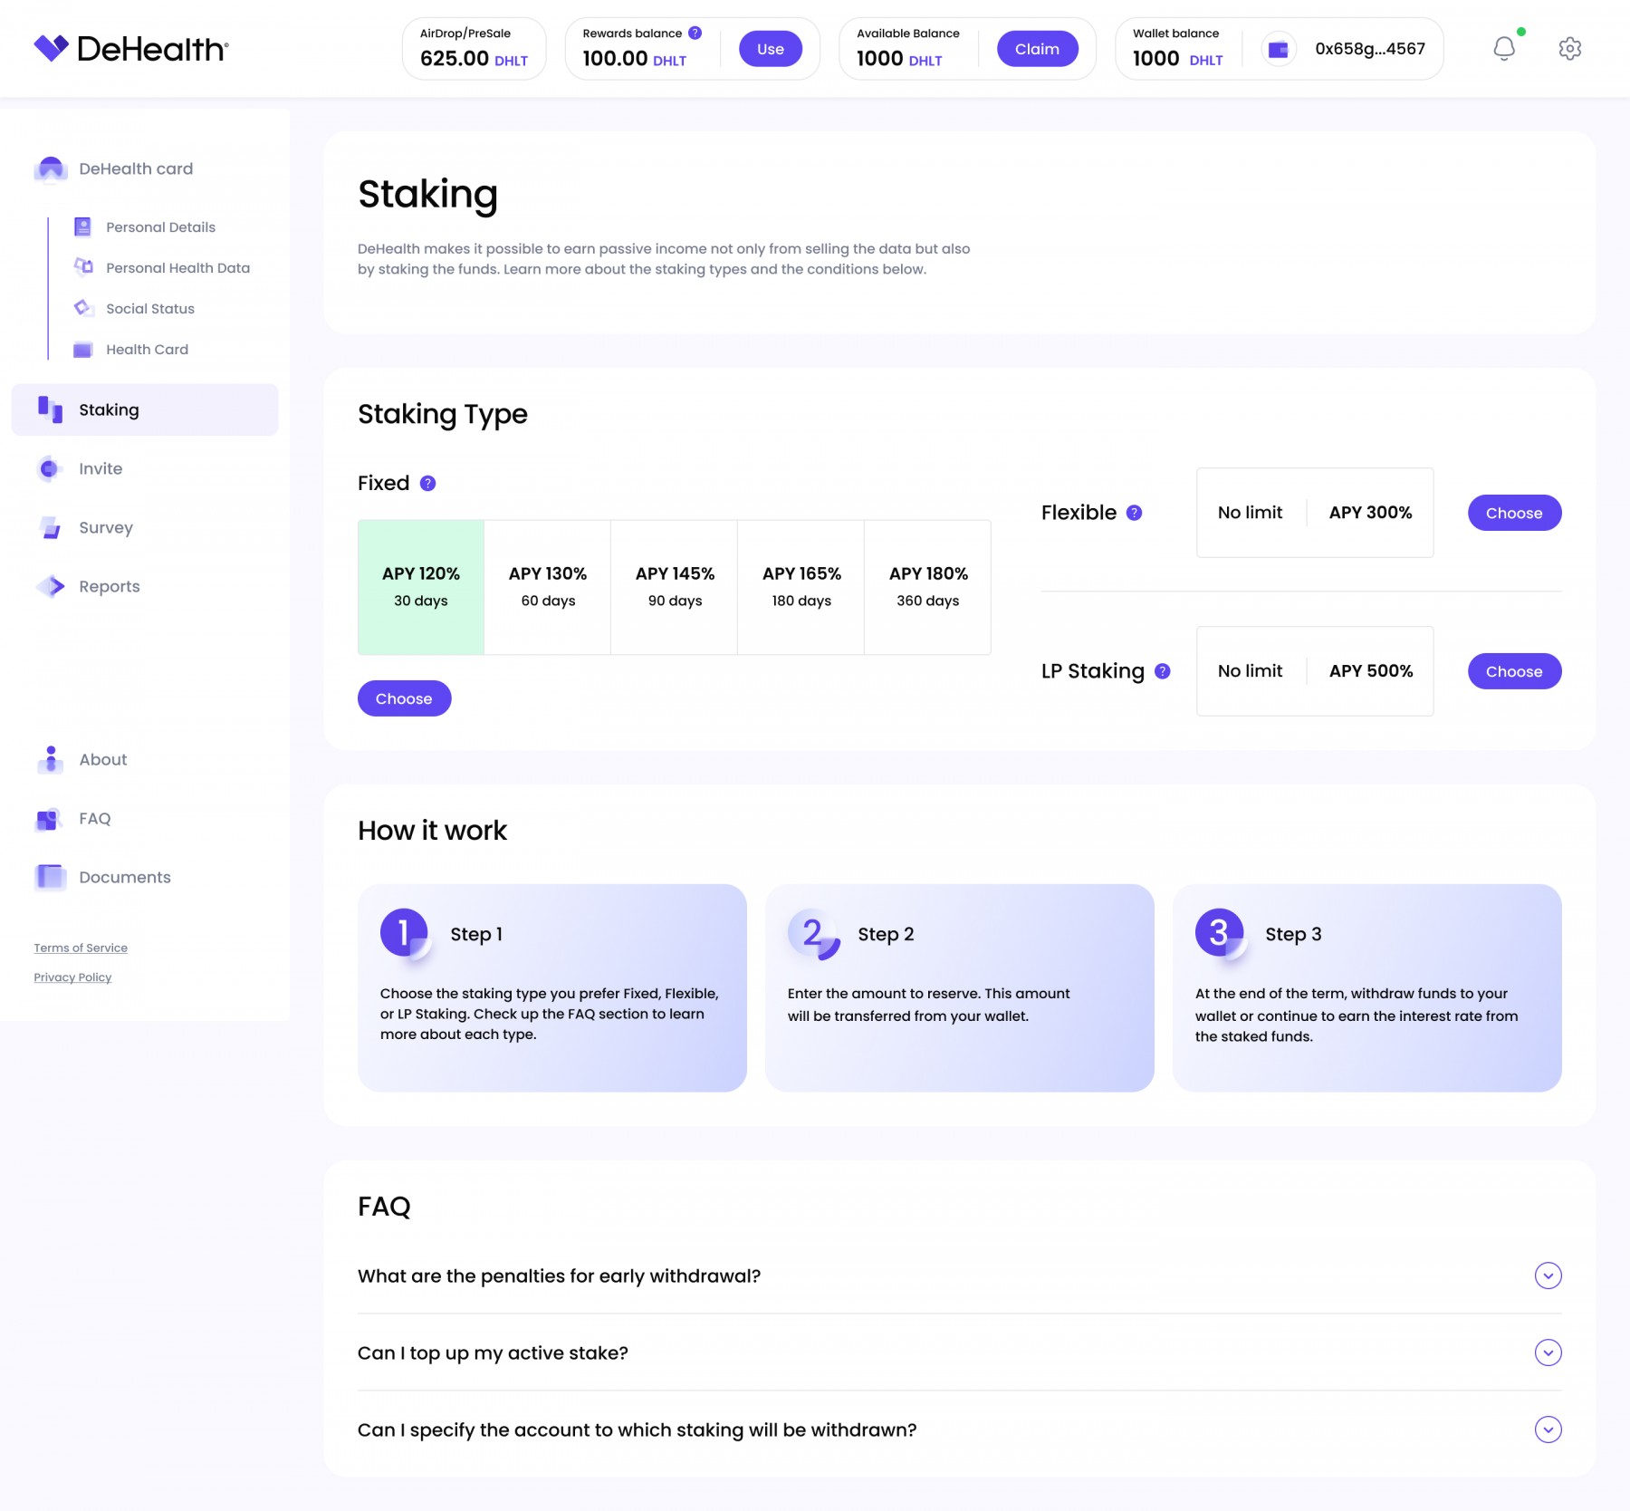This screenshot has width=1630, height=1511.
Task: Open Invite in the sidebar
Action: click(x=101, y=468)
